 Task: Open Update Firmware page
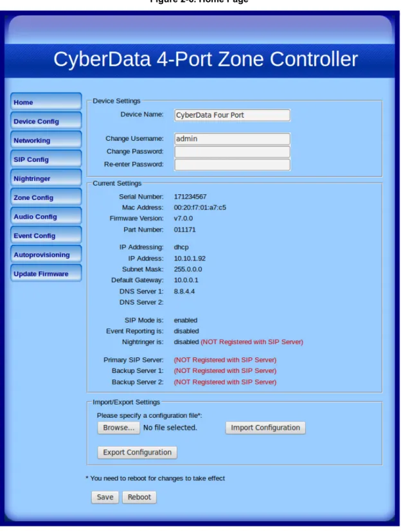(46, 273)
